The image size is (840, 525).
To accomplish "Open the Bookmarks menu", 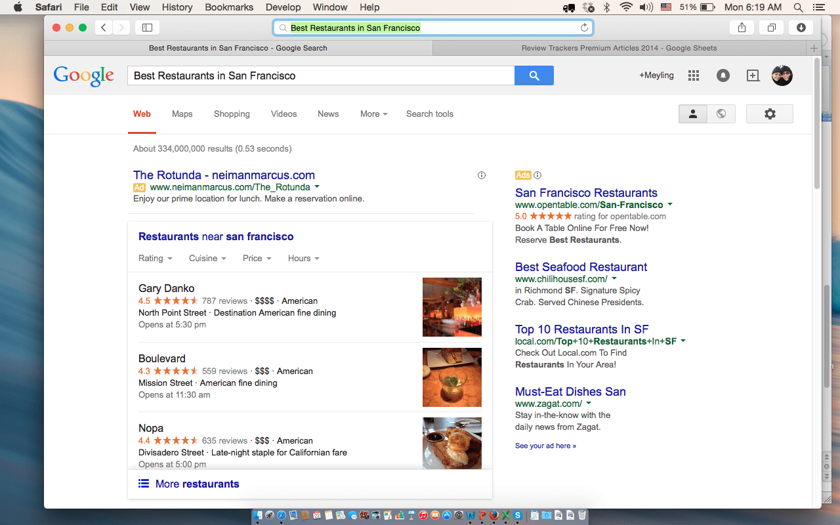I will (x=229, y=7).
